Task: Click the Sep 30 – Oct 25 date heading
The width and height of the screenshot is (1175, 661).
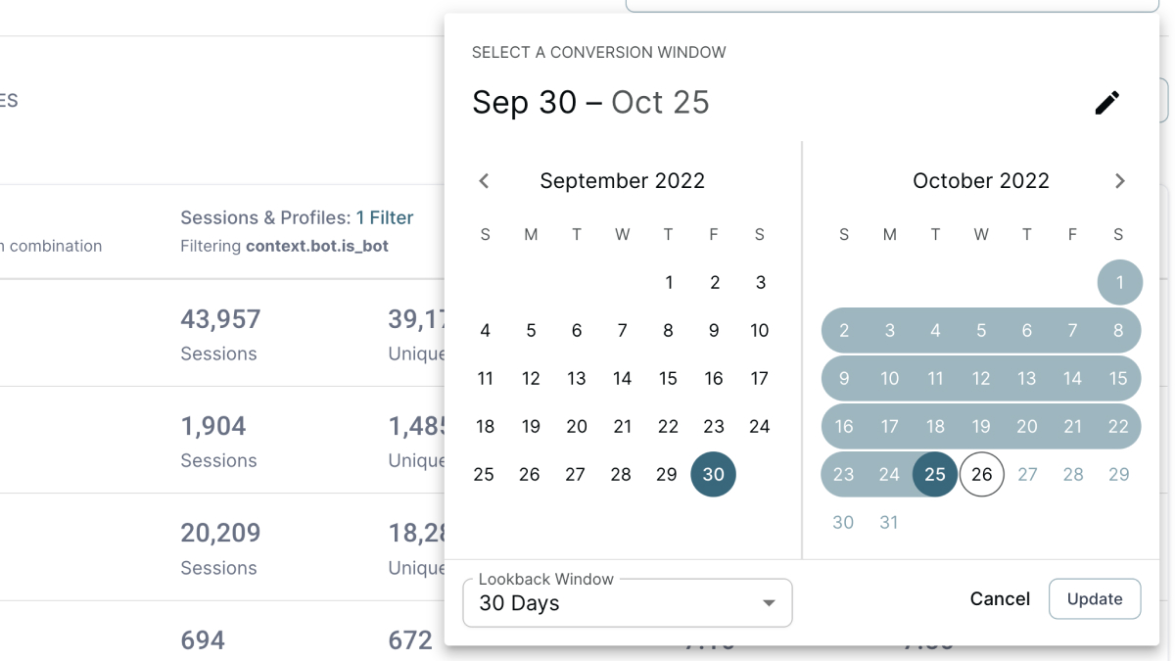Action: pyautogui.click(x=590, y=103)
